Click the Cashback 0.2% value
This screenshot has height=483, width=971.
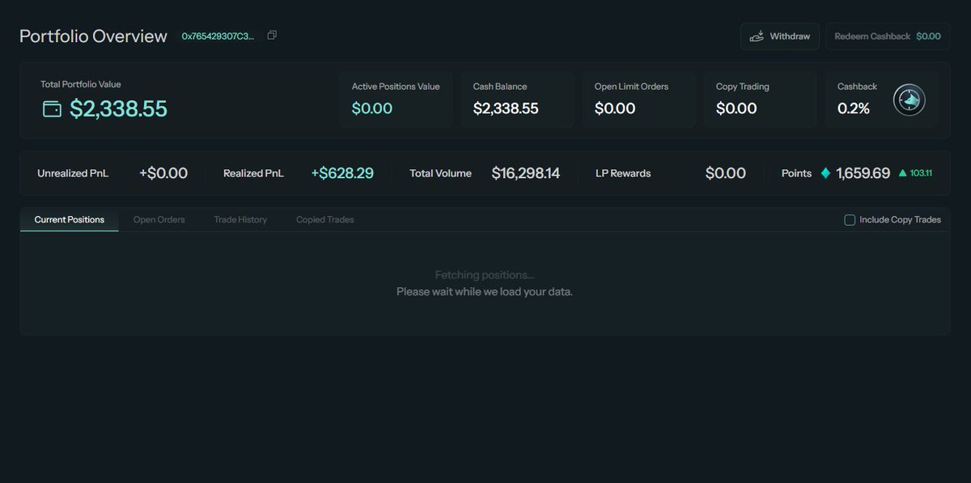pyautogui.click(x=854, y=108)
